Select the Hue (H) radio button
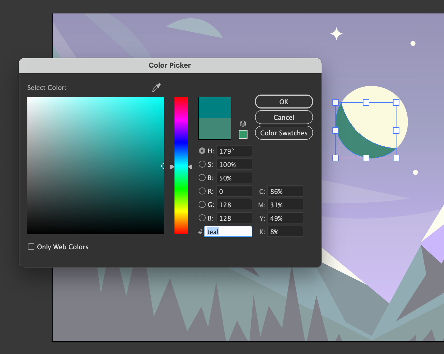444x354 pixels. coord(202,151)
